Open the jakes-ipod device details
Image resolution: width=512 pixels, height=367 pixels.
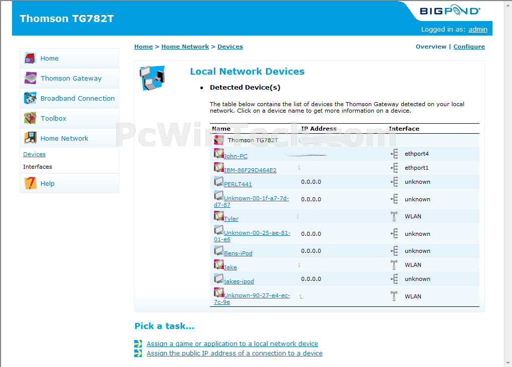238,281
